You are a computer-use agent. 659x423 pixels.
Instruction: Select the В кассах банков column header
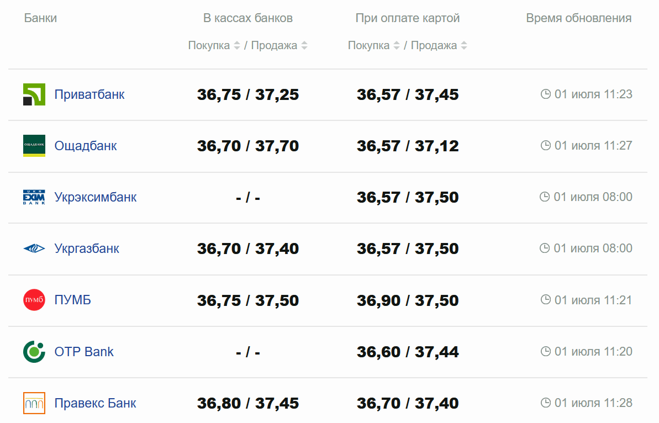[x=248, y=18]
